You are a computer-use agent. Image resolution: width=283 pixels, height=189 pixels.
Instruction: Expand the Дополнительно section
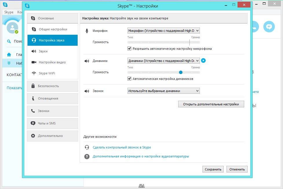[52, 136]
